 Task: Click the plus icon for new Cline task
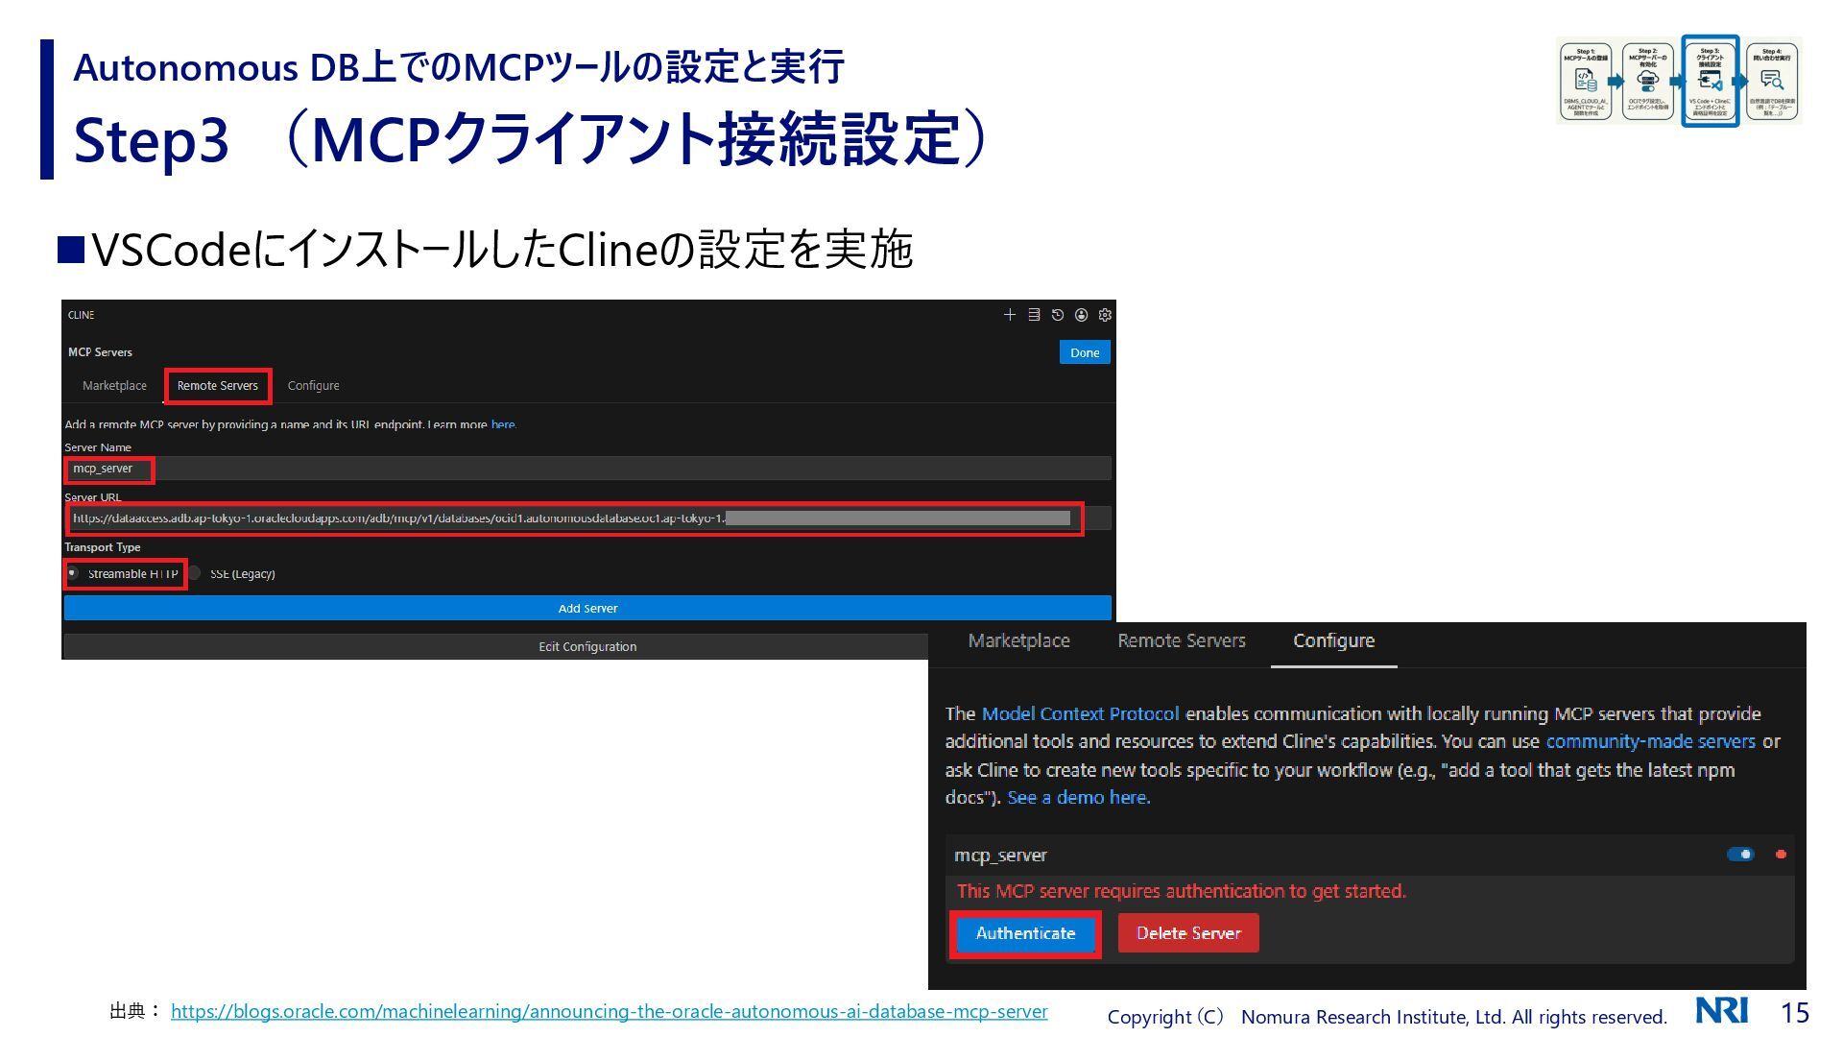point(1009,315)
